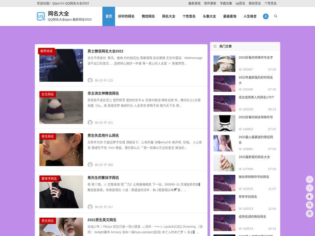Open the 网名大全 menu item
This screenshot has height=236, width=315.
tap(168, 16)
